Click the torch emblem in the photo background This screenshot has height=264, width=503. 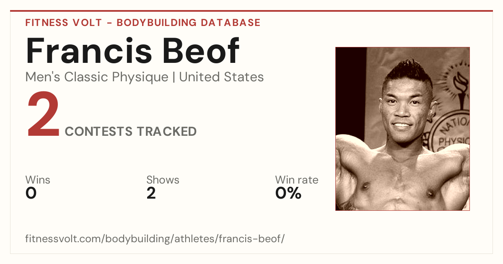459,86
